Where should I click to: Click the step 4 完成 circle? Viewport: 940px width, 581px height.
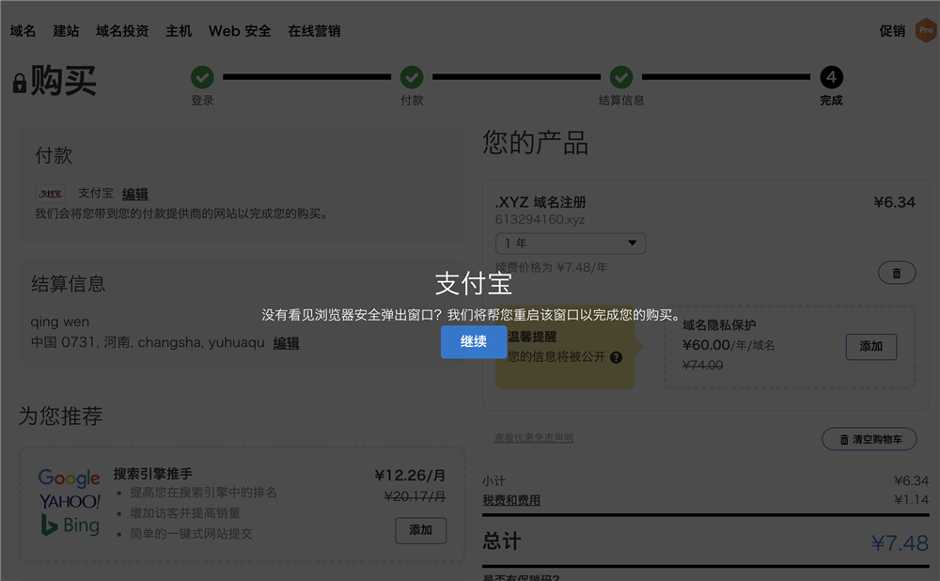pyautogui.click(x=831, y=77)
